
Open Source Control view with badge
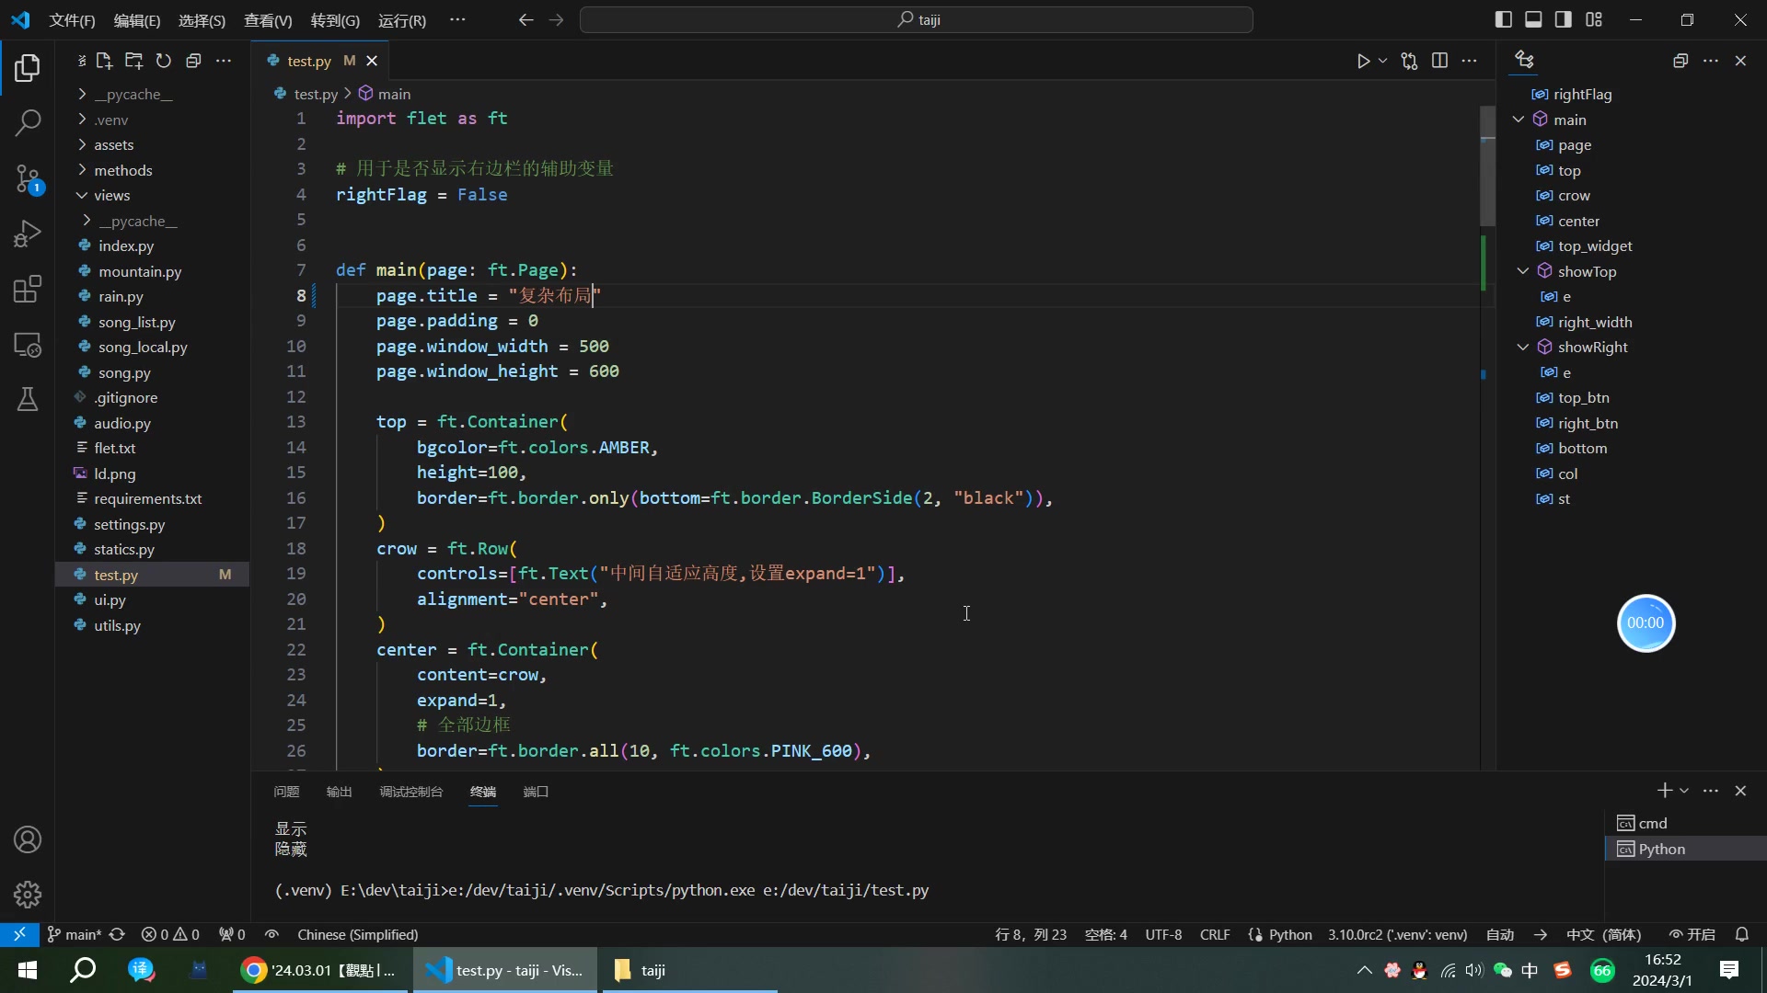point(28,178)
